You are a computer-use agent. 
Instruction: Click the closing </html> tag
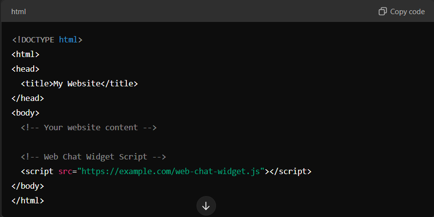(x=28, y=200)
